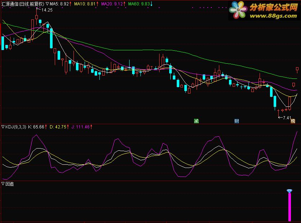Click the MA60: 9.83 value

tap(139, 4)
